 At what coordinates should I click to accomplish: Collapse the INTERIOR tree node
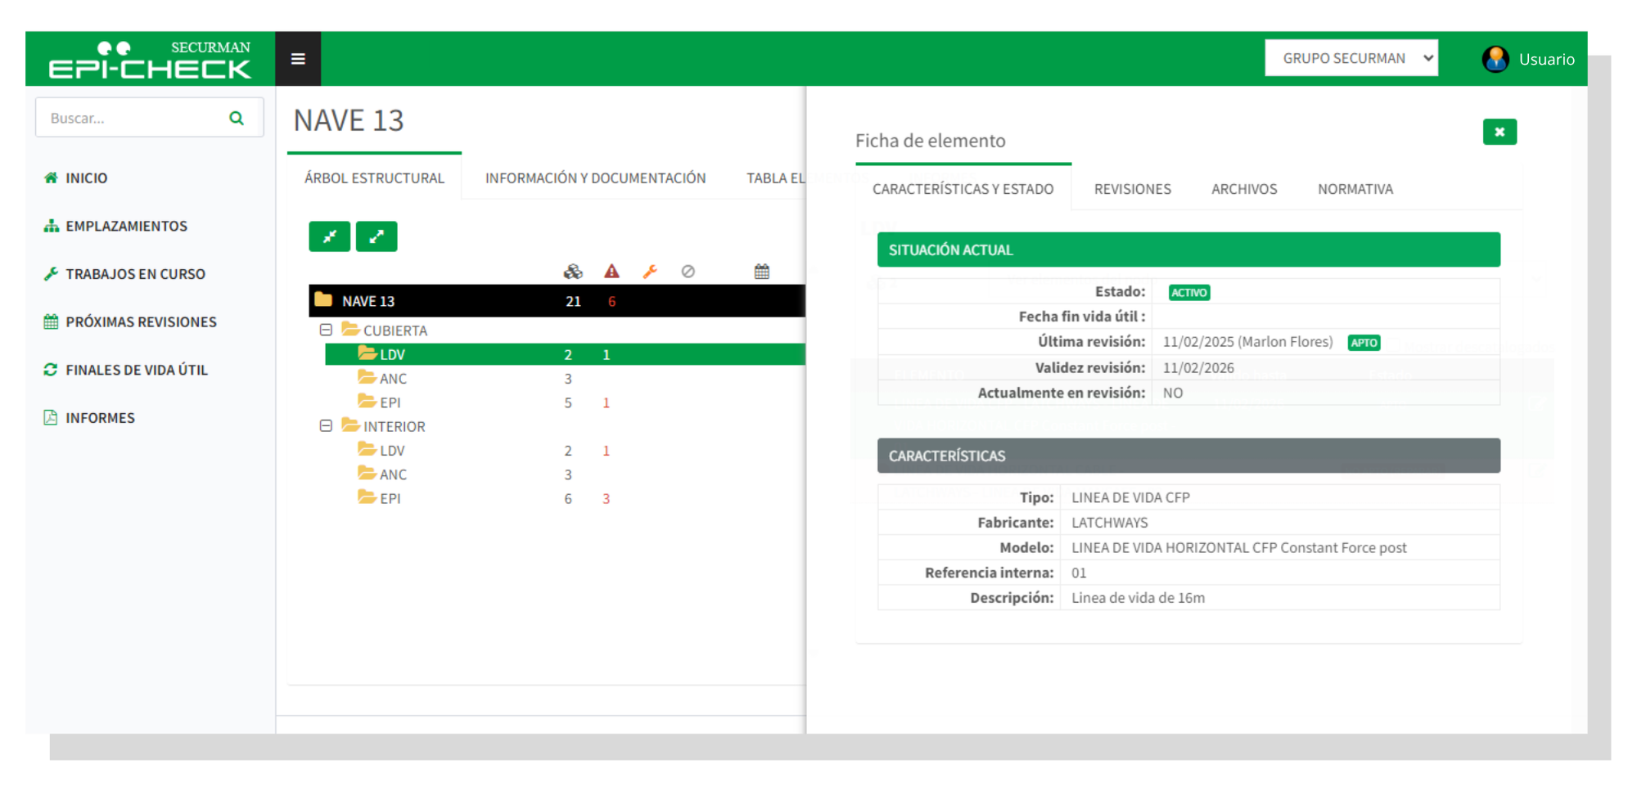[x=326, y=426]
